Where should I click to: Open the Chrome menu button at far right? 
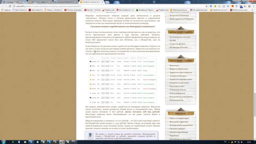[254, 6]
